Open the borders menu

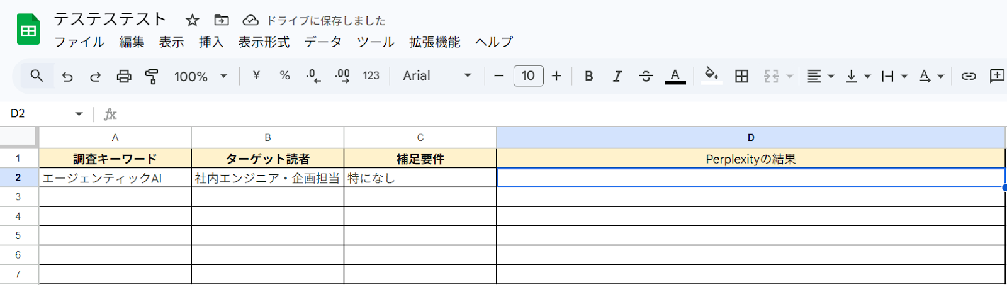click(x=742, y=75)
